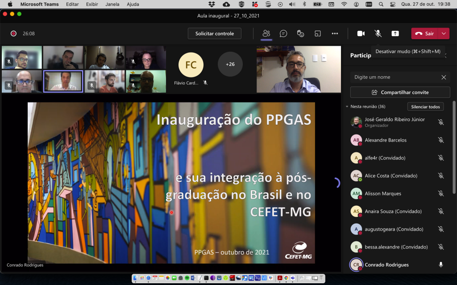Image resolution: width=457 pixels, height=285 pixels.
Task: Open Microsoft Teams from the Dock
Action: 293,278
